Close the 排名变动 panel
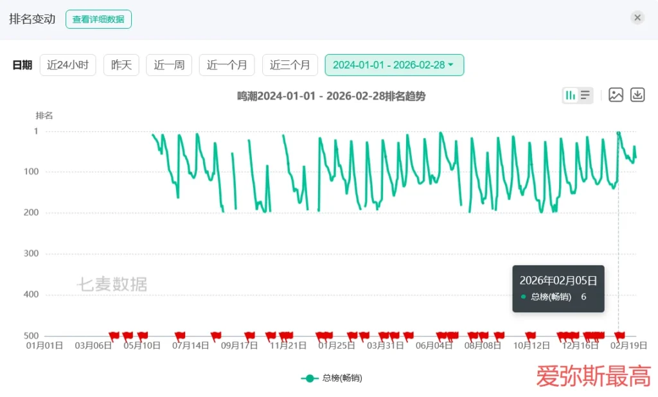 [637, 18]
